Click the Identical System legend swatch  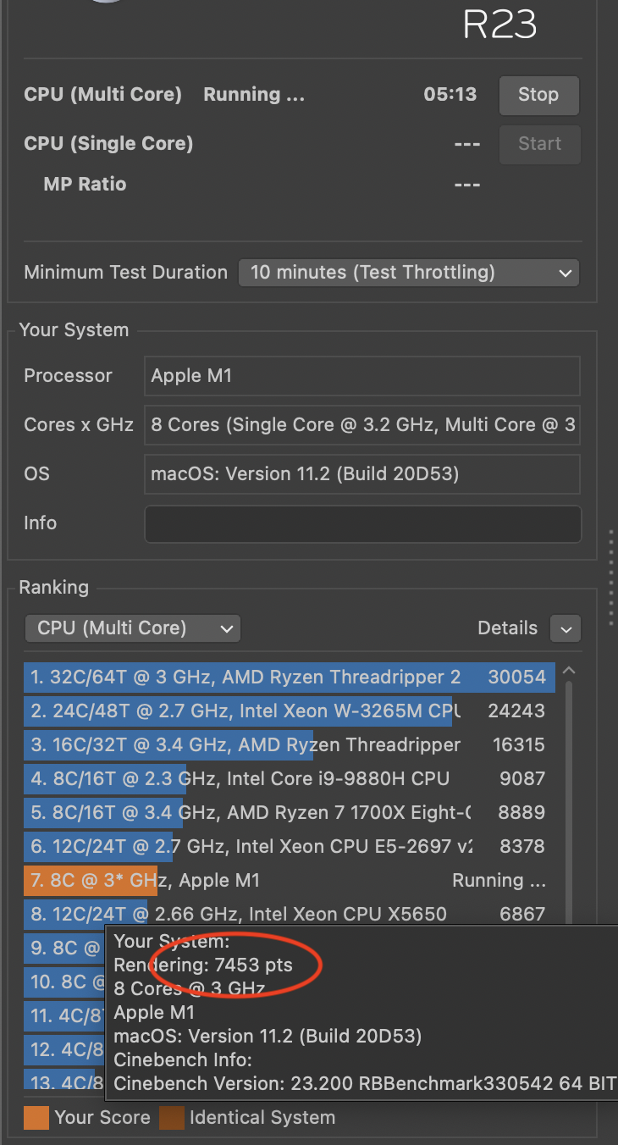coord(172,1118)
